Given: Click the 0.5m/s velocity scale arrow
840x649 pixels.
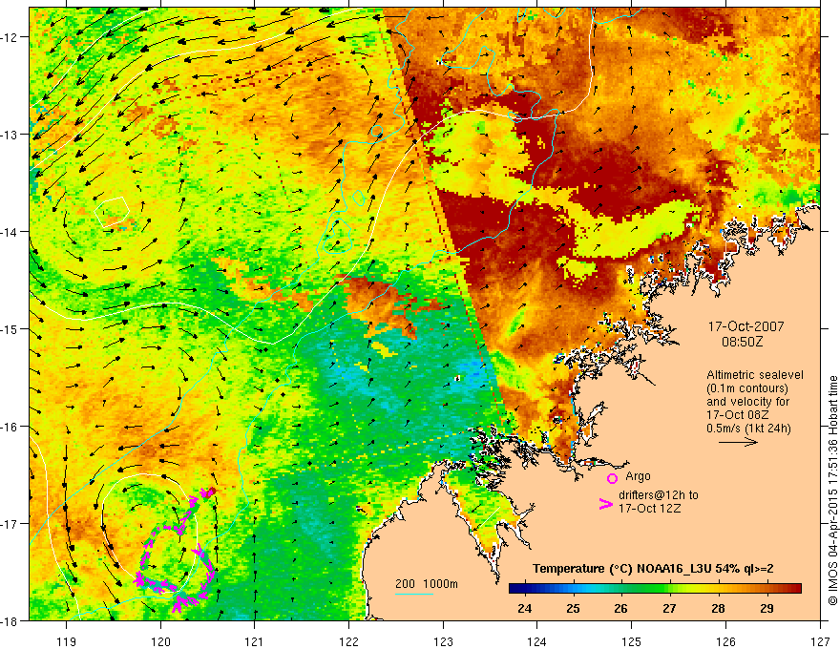Looking at the screenshot, I should (738, 442).
